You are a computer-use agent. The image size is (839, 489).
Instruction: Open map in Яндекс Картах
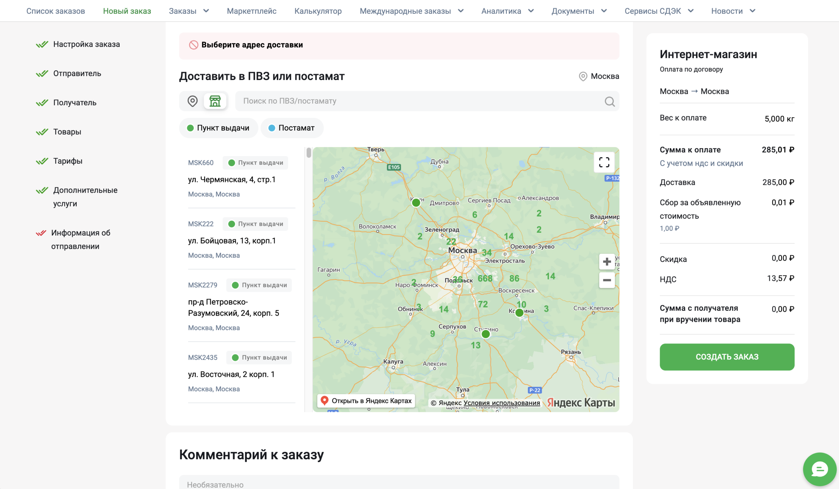(366, 401)
